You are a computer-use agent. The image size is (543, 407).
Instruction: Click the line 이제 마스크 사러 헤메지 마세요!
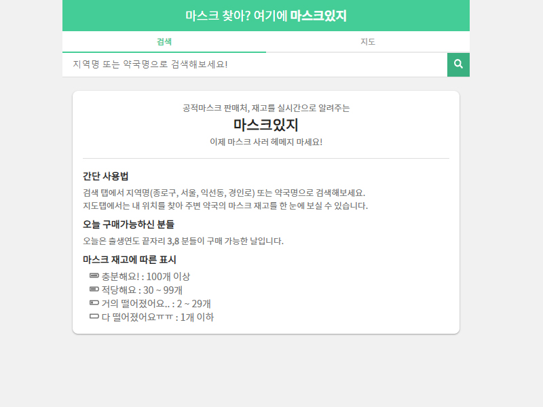click(x=266, y=142)
